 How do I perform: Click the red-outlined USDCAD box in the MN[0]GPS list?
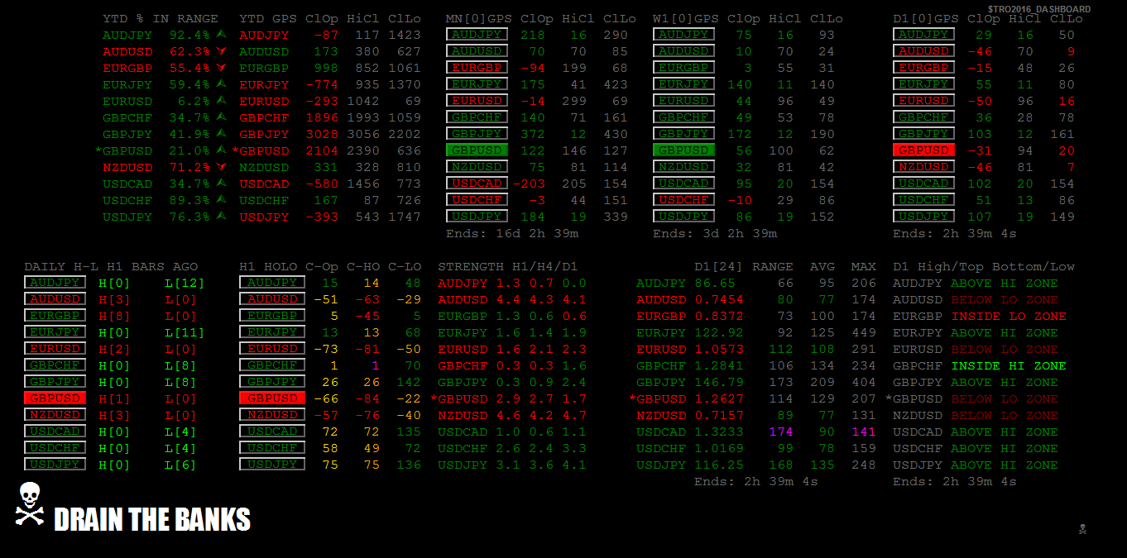(x=477, y=184)
